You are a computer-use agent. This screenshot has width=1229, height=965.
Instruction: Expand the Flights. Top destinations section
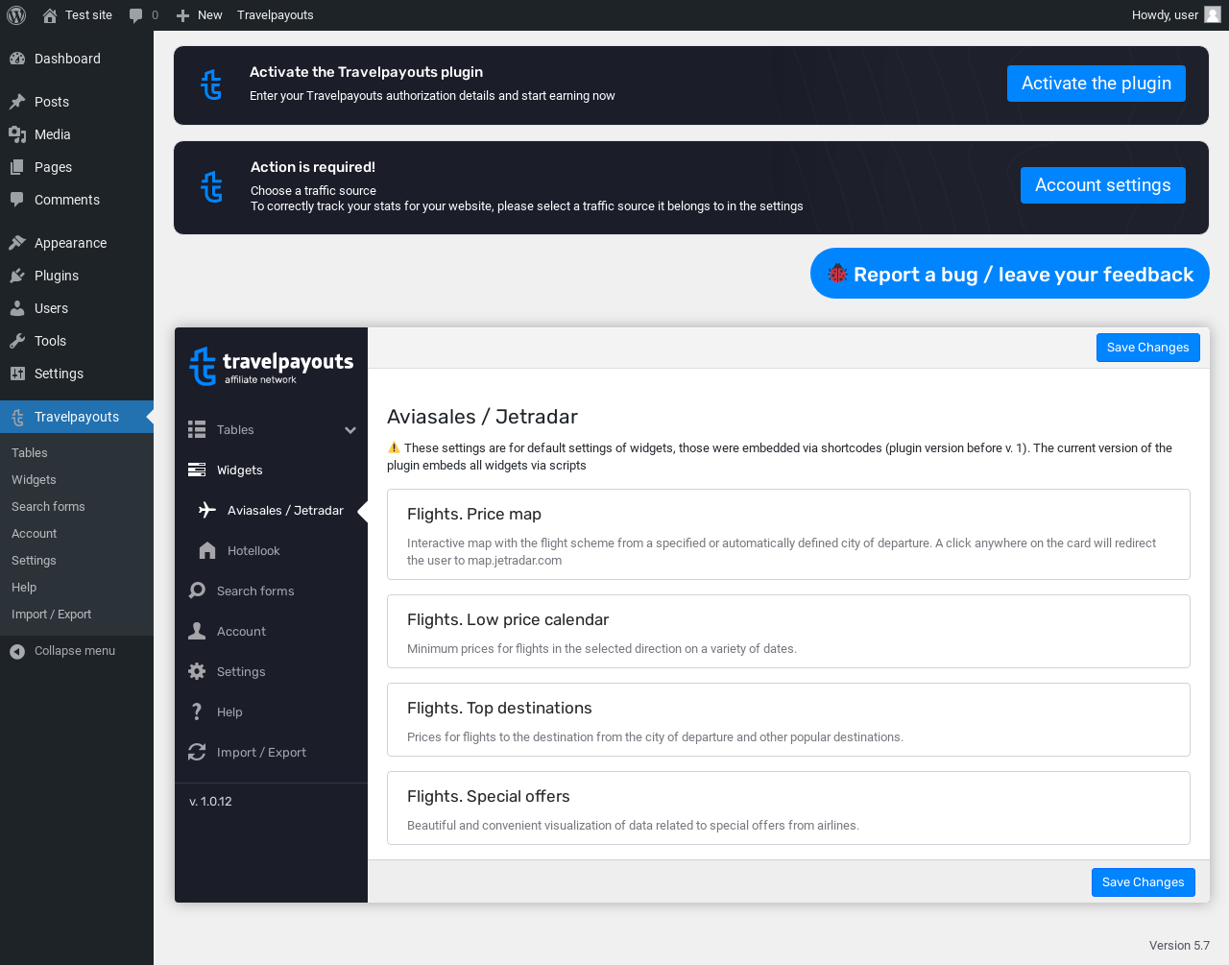[x=788, y=719]
